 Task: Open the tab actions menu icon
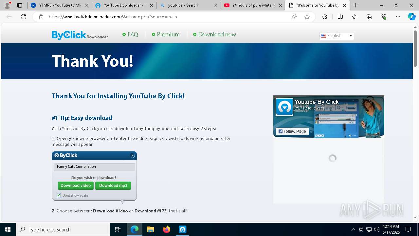pos(20,5)
